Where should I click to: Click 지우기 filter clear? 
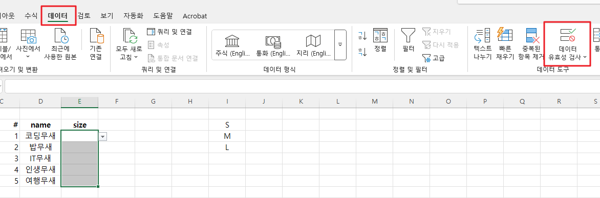(437, 32)
